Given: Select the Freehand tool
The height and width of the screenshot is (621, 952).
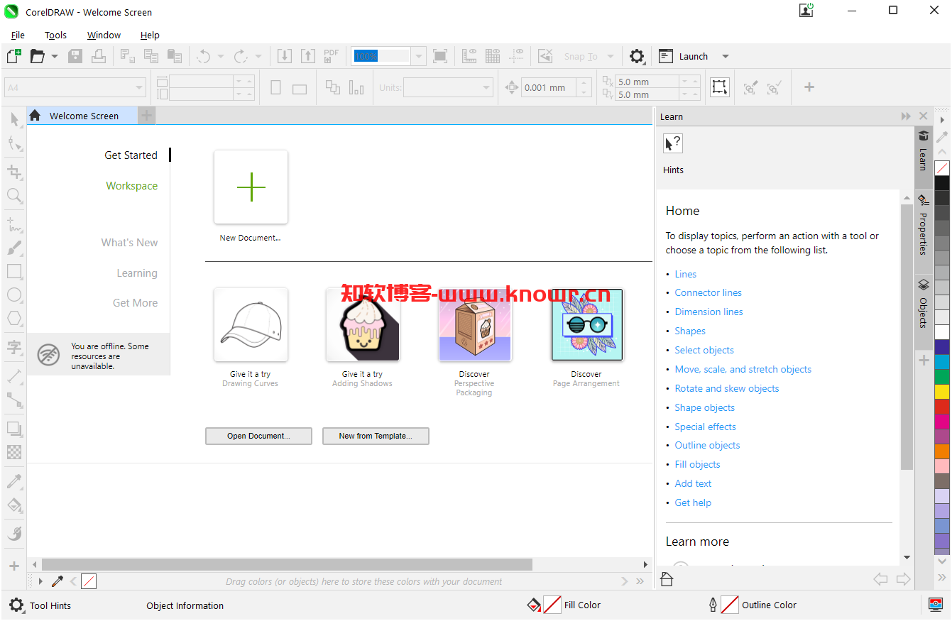Looking at the screenshot, I should 14,224.
